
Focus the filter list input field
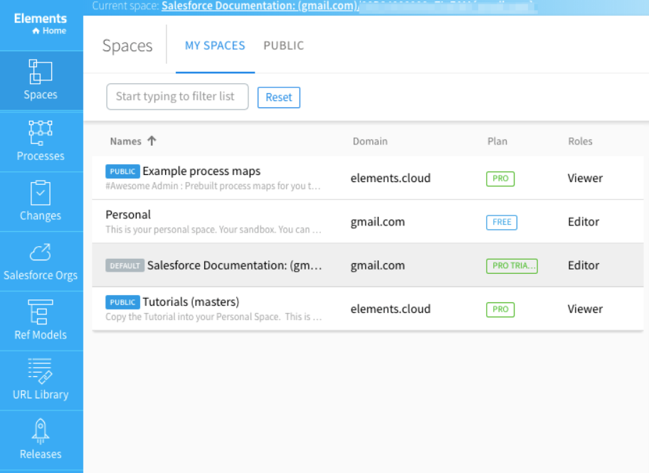tap(178, 97)
